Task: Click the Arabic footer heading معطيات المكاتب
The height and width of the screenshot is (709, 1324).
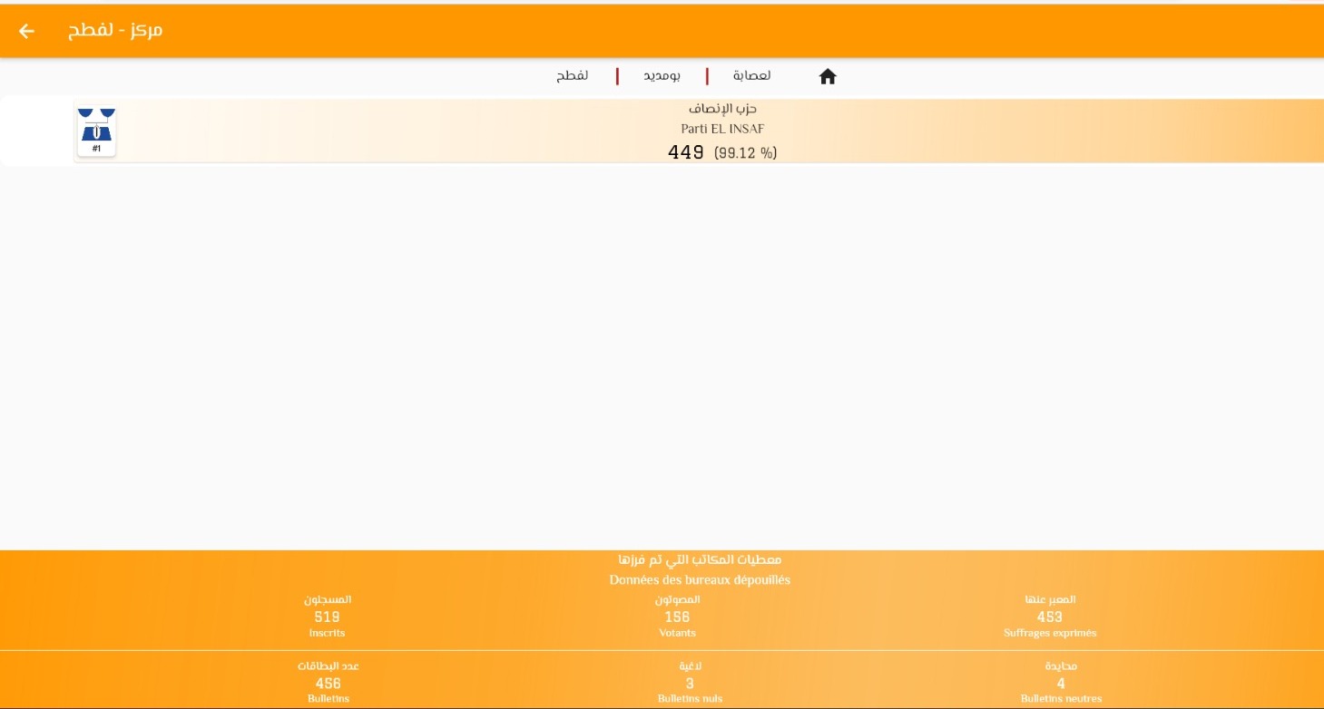Action: point(700,560)
